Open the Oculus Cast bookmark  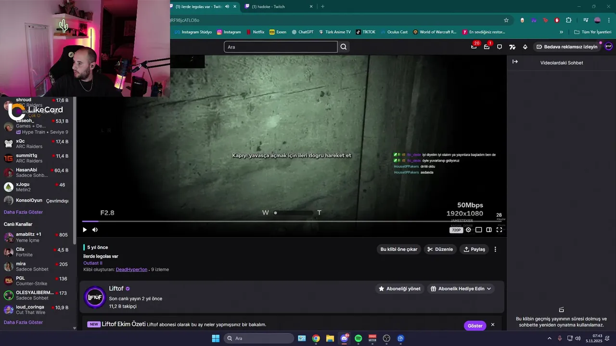[x=394, y=32]
